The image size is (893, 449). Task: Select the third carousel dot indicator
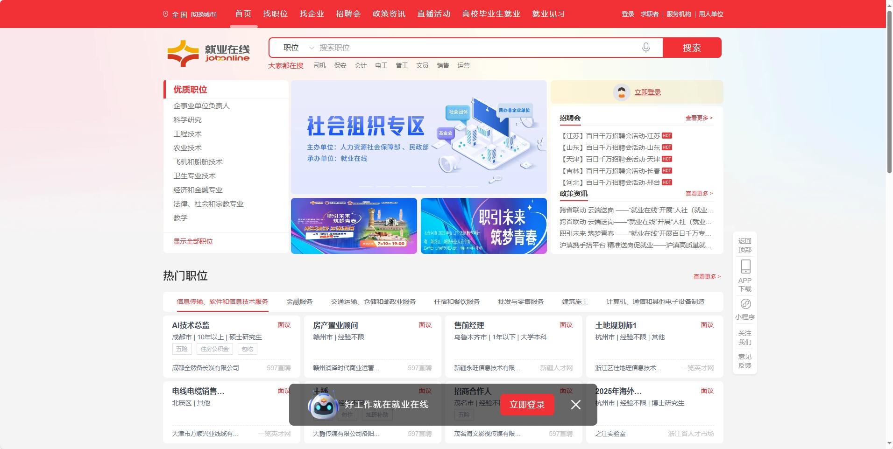[401, 186]
